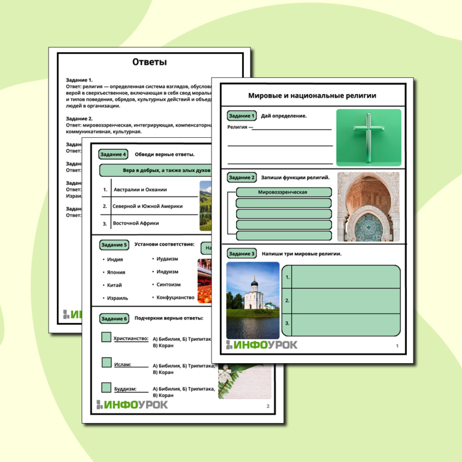Click the mosque archway photo
462x462 pixels.
(367, 206)
